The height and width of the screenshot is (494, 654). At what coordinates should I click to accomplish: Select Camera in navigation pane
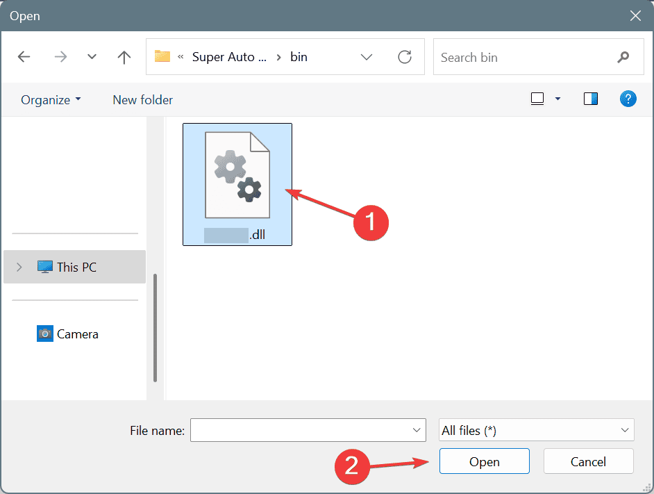(x=67, y=334)
